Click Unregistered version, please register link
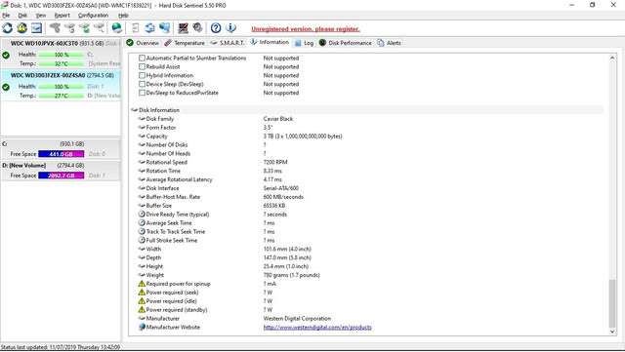This screenshot has width=625, height=352. click(x=306, y=29)
